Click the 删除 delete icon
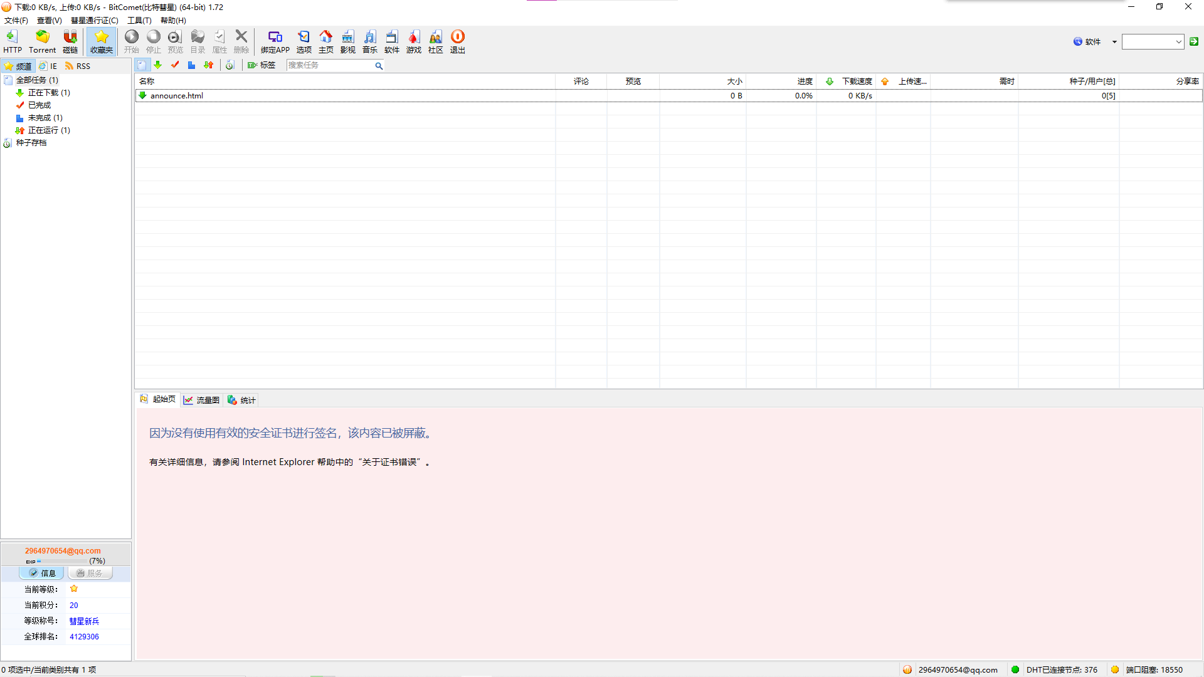The width and height of the screenshot is (1204, 677). pyautogui.click(x=241, y=41)
